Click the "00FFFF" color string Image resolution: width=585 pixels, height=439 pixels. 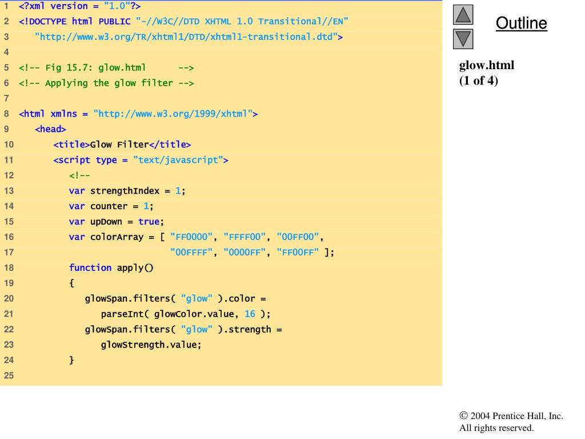pos(191,252)
